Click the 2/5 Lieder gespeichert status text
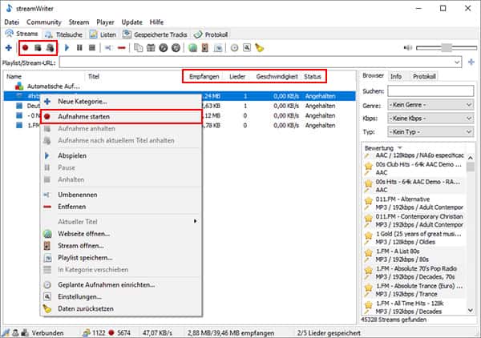 click(329, 332)
